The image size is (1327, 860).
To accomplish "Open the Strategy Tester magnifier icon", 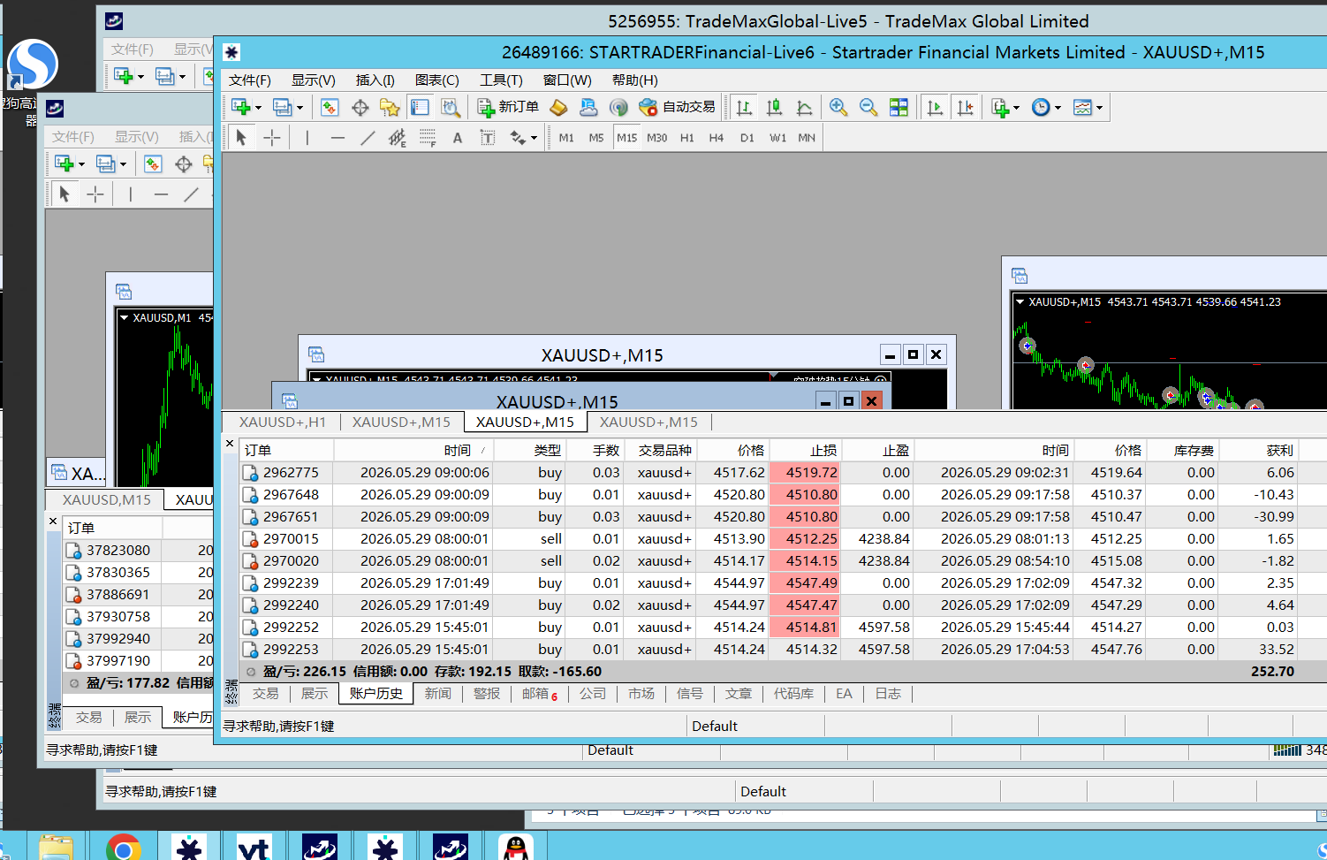I will pos(451,107).
